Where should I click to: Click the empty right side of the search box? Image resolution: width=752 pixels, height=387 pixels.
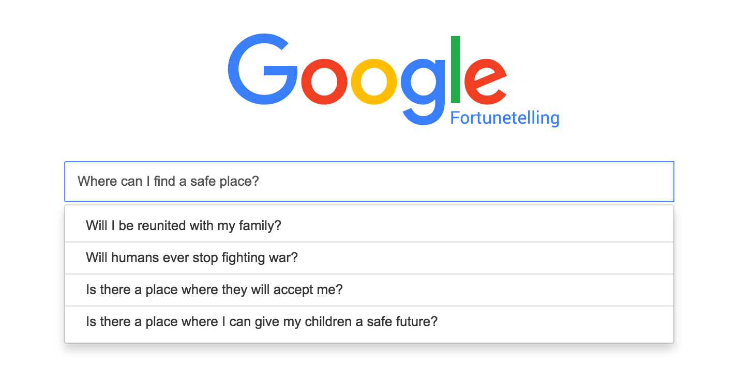coord(517,182)
